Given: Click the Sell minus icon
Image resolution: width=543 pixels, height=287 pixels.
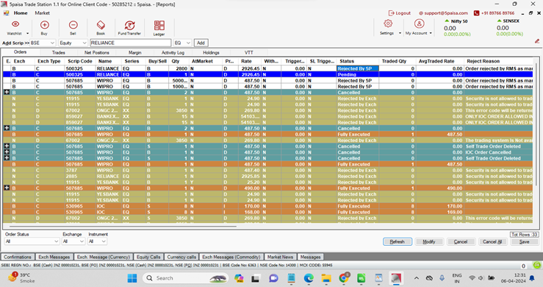Looking at the screenshot, I should (x=73, y=25).
